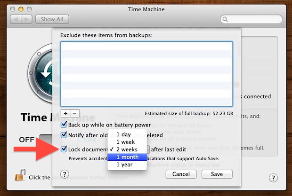Viewport: 292px width, 196px height.
Task: Open help from the main window question mark
Action: pos(273,178)
